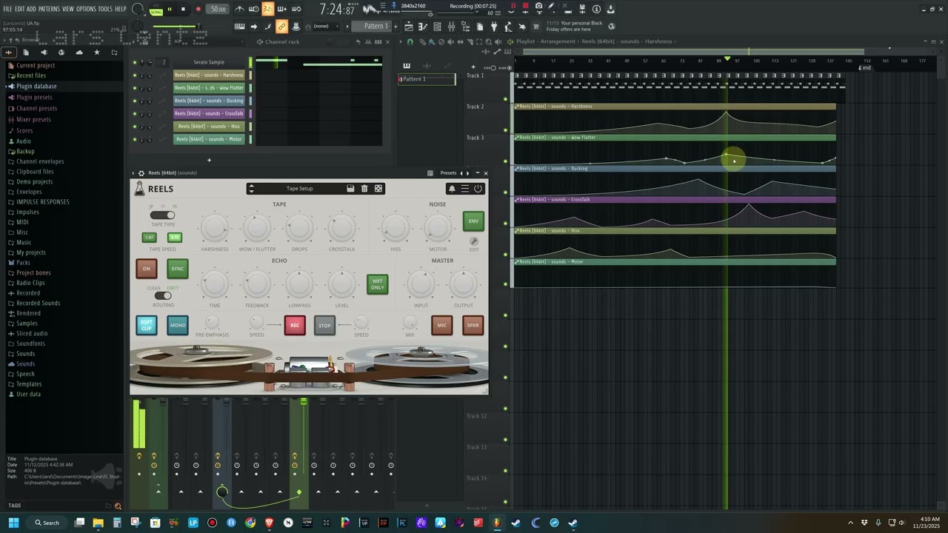Toggle Reels power bypass icon
948x533 pixels.
pos(478,189)
